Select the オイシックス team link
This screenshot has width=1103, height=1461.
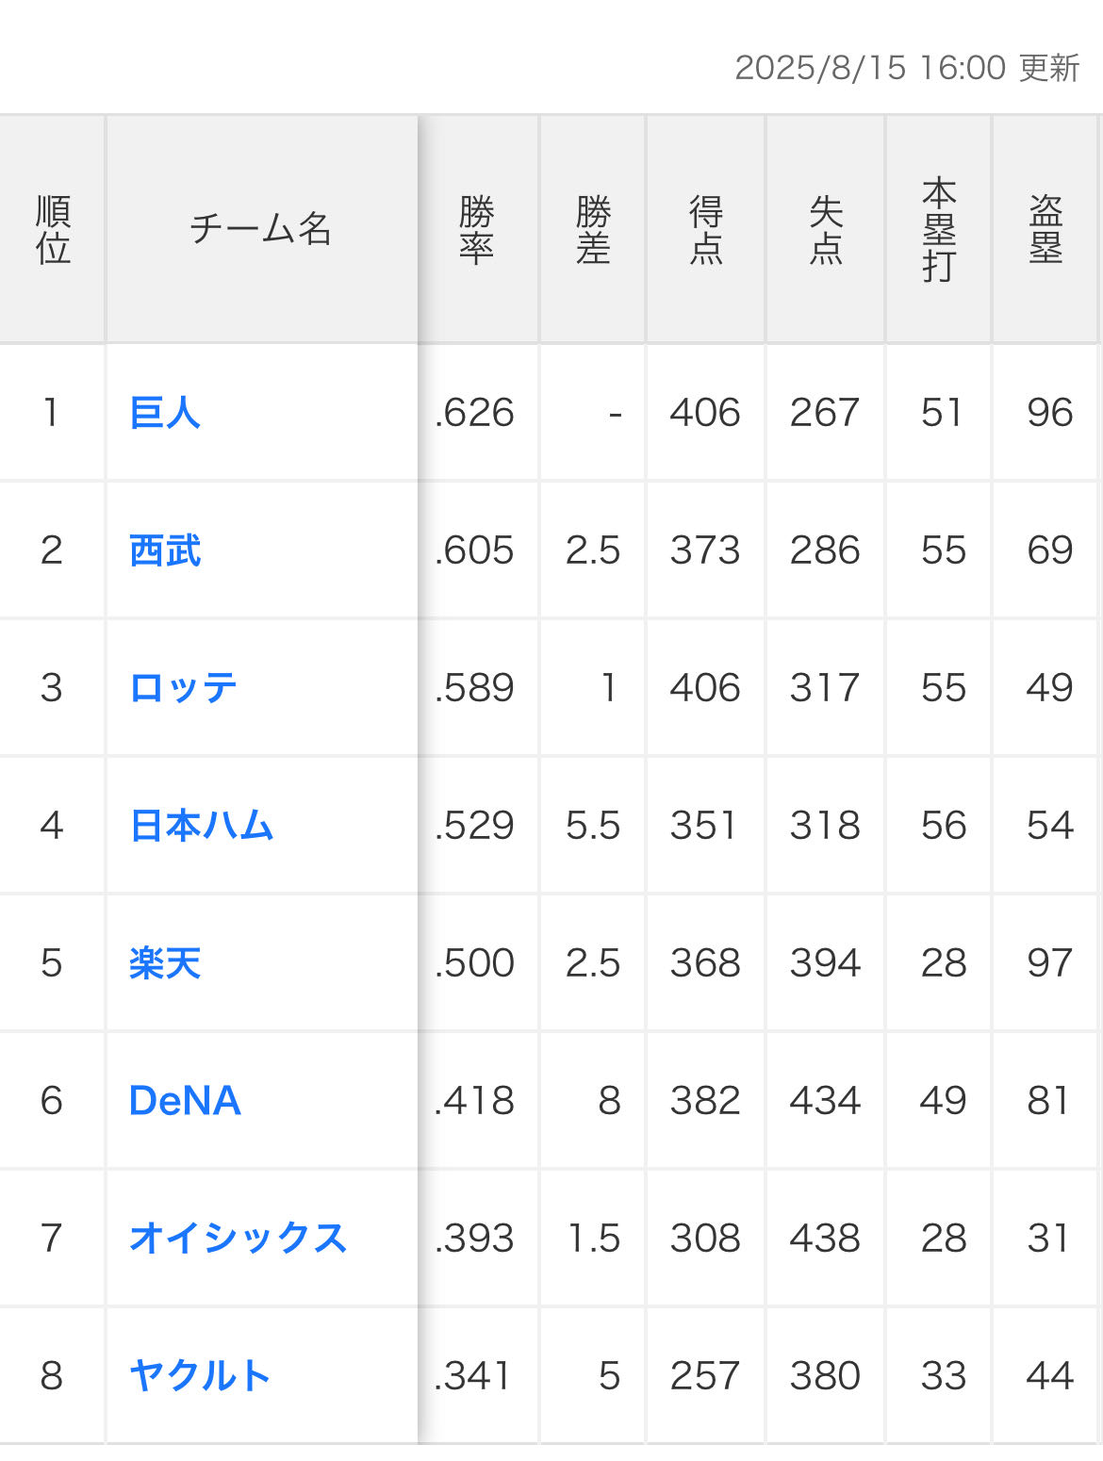click(x=238, y=1239)
